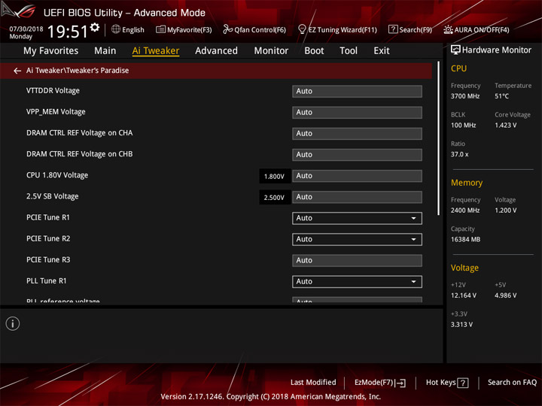Screen dimensions: 542x406
Task: Switch to EzMode(F7)
Action: (x=380, y=383)
